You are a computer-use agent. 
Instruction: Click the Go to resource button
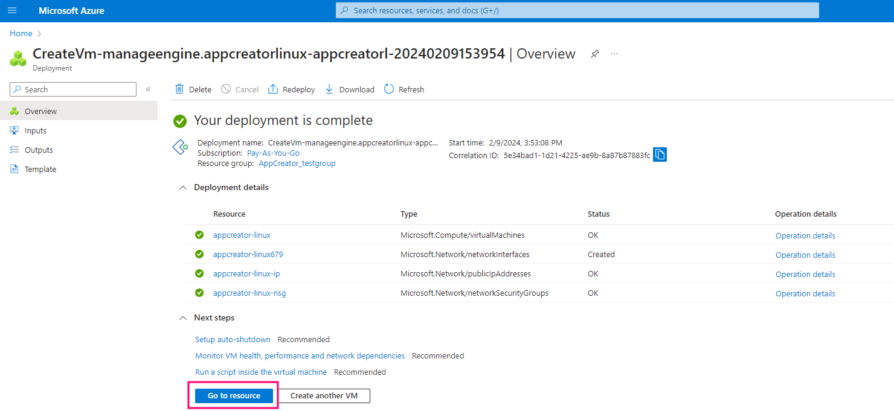pos(234,396)
